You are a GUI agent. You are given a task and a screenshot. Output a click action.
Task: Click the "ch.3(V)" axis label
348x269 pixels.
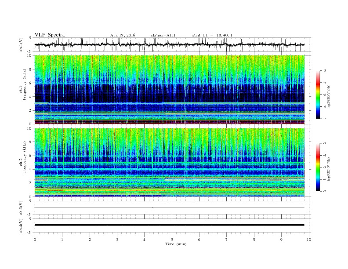point(21,208)
